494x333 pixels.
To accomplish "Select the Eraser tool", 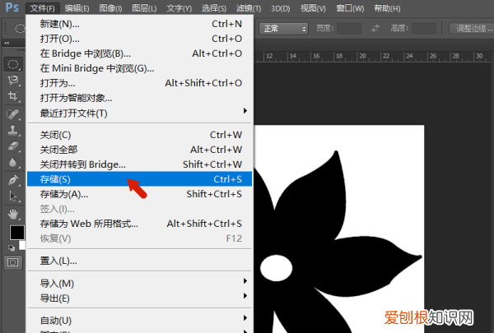I will 13,146.
